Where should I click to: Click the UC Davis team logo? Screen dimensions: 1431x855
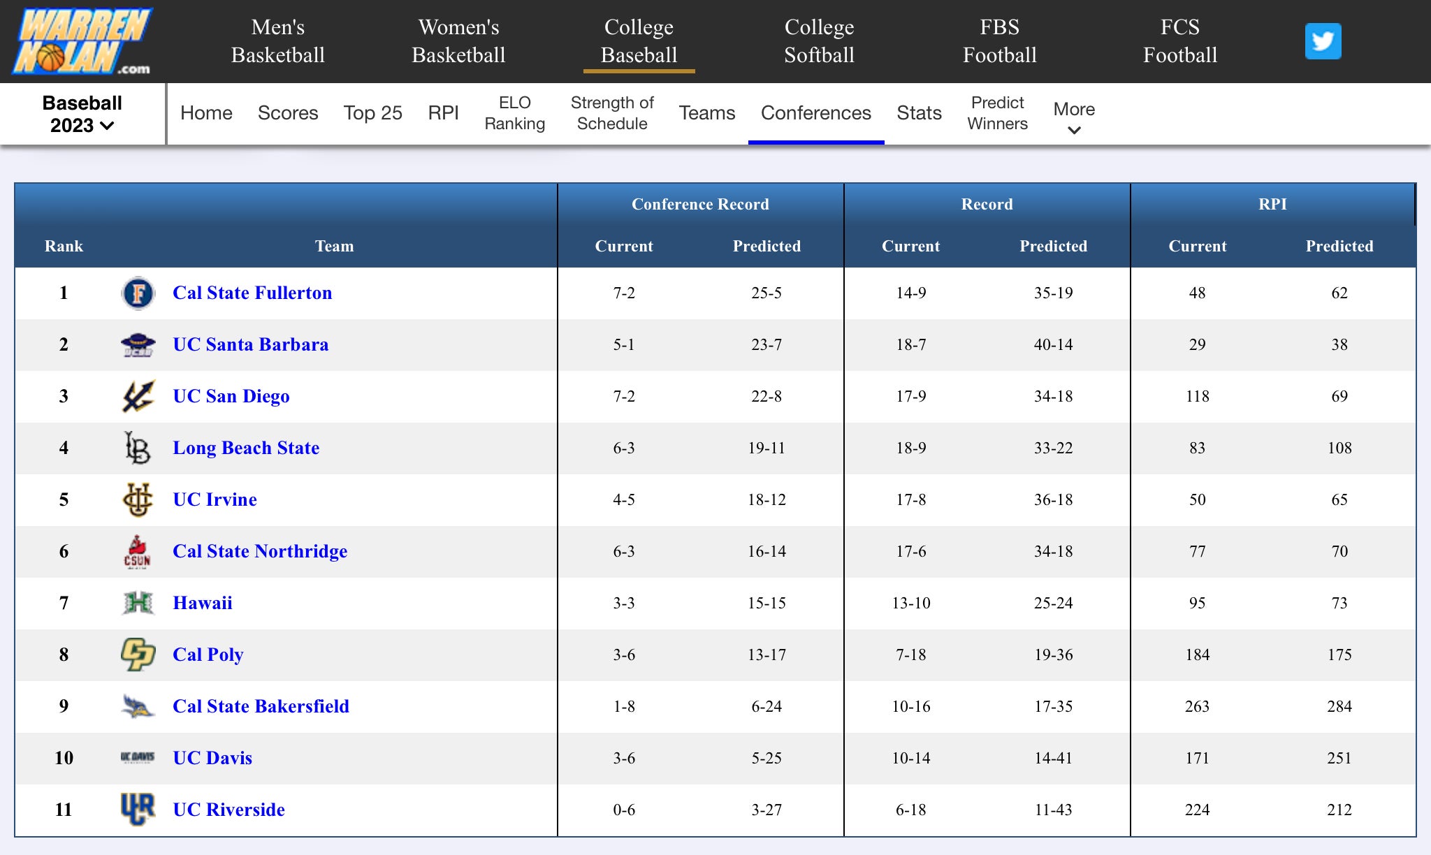(x=138, y=758)
